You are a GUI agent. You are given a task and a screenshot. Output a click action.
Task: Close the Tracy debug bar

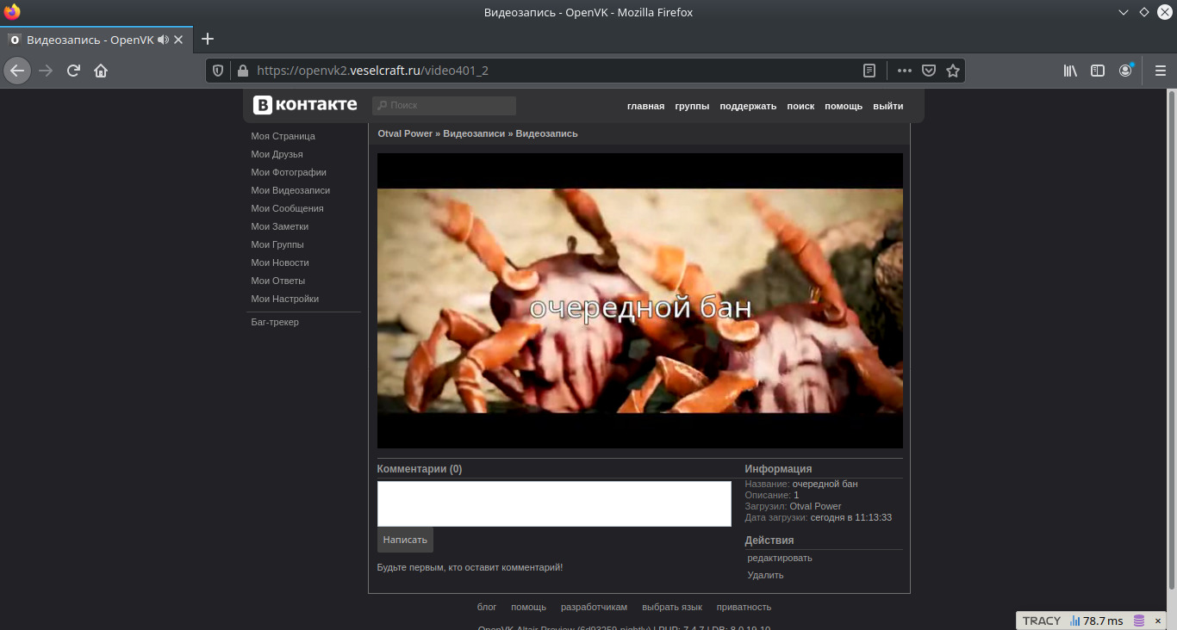(x=1160, y=621)
